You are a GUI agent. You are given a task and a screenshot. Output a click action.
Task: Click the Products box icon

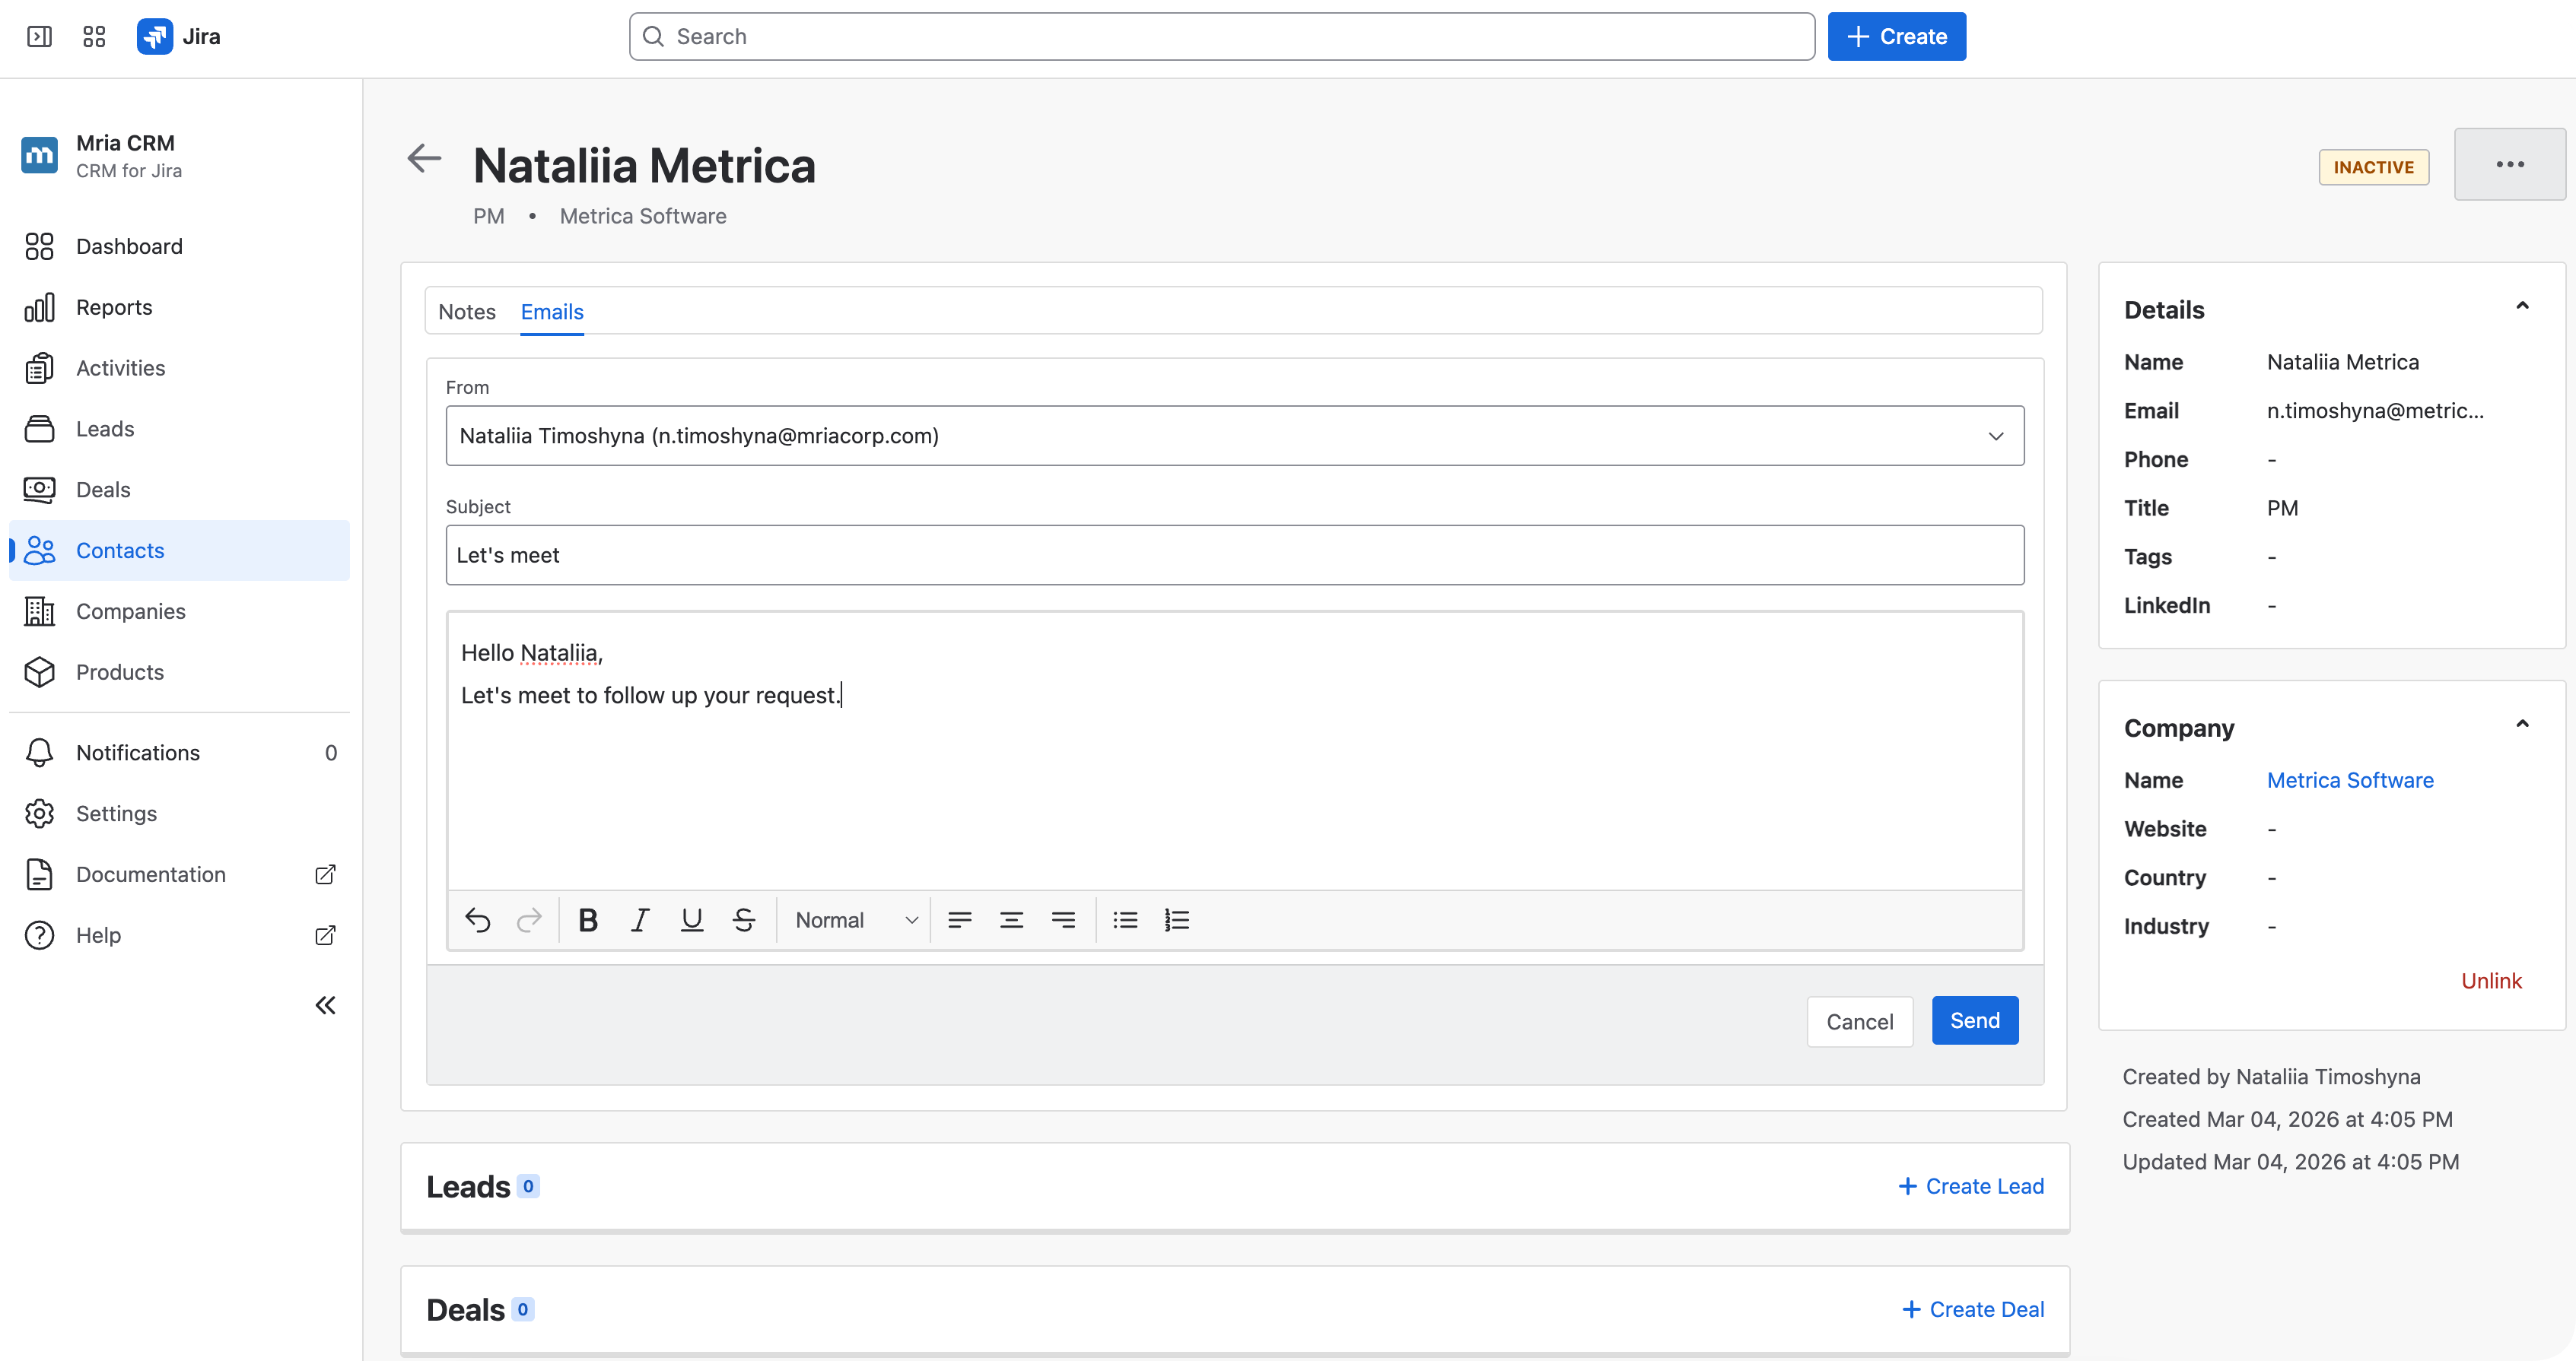[39, 672]
